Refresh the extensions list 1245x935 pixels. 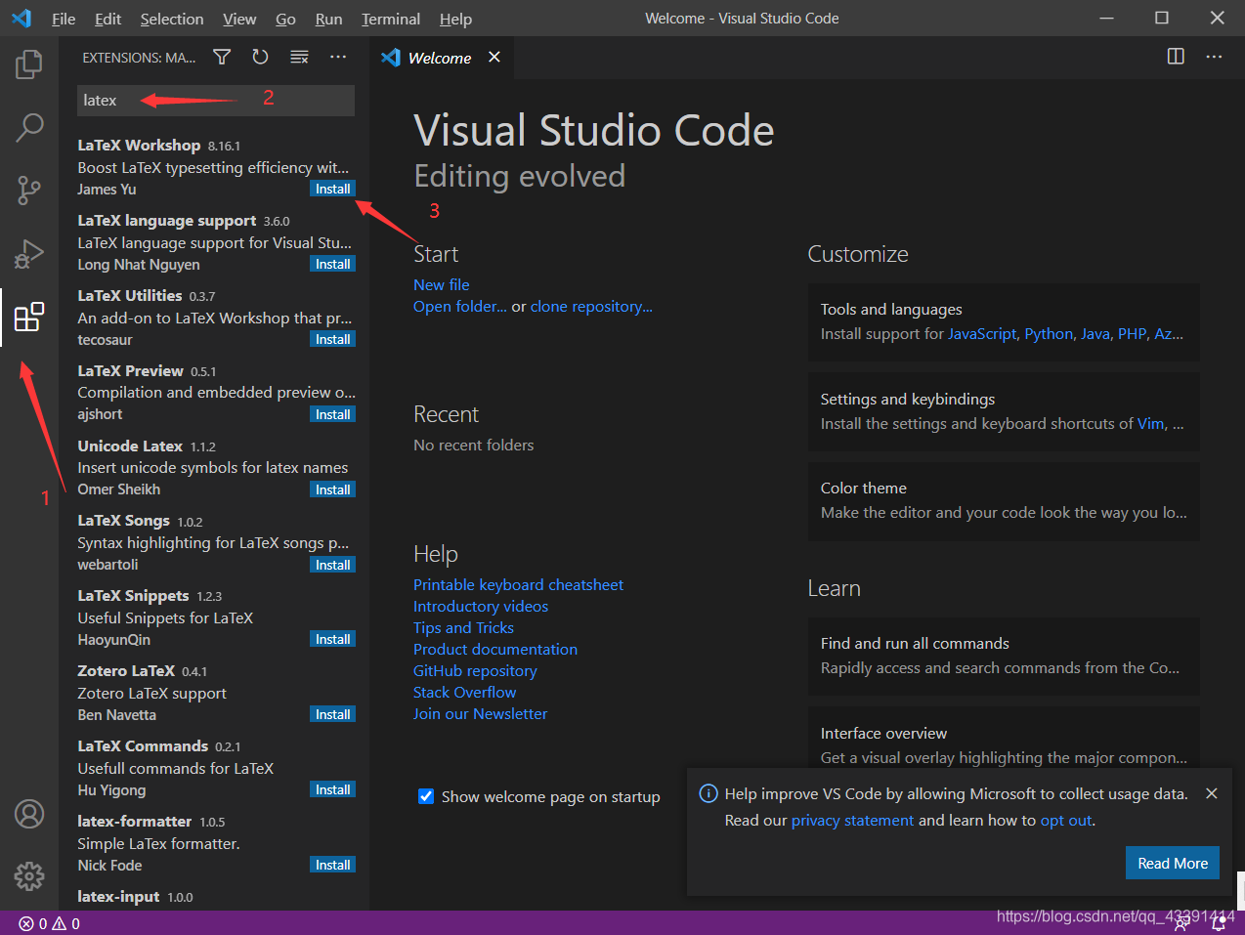tap(260, 57)
